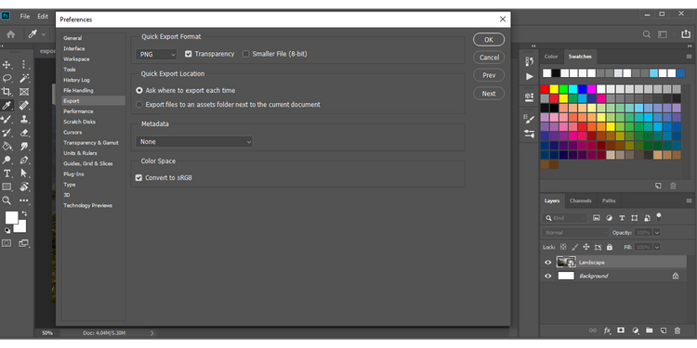Switch to the Channels tab
The image size is (697, 348).
[581, 200]
